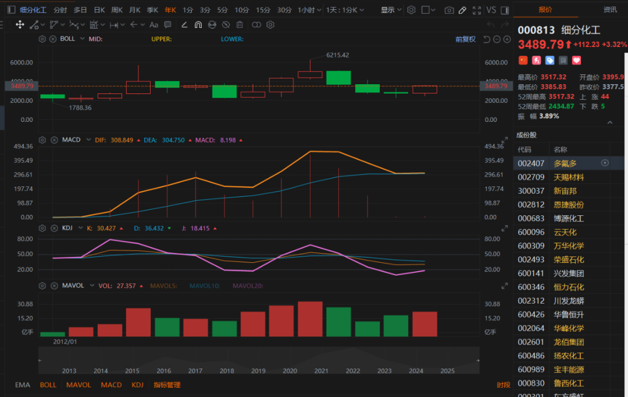
Task: Select the arrow marker tool
Action: [134, 25]
